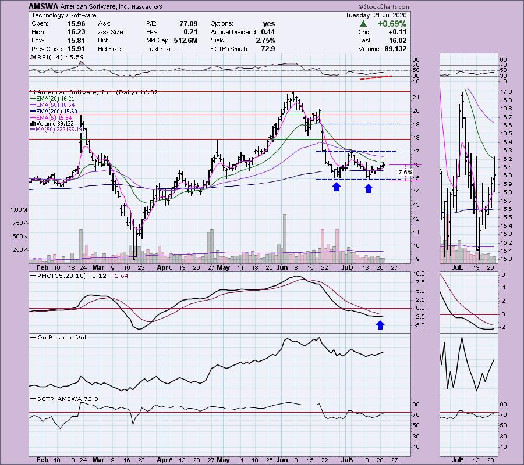The height and width of the screenshot is (465, 524).
Task: Click the 1.00M volume axis label
Action: click(x=19, y=210)
